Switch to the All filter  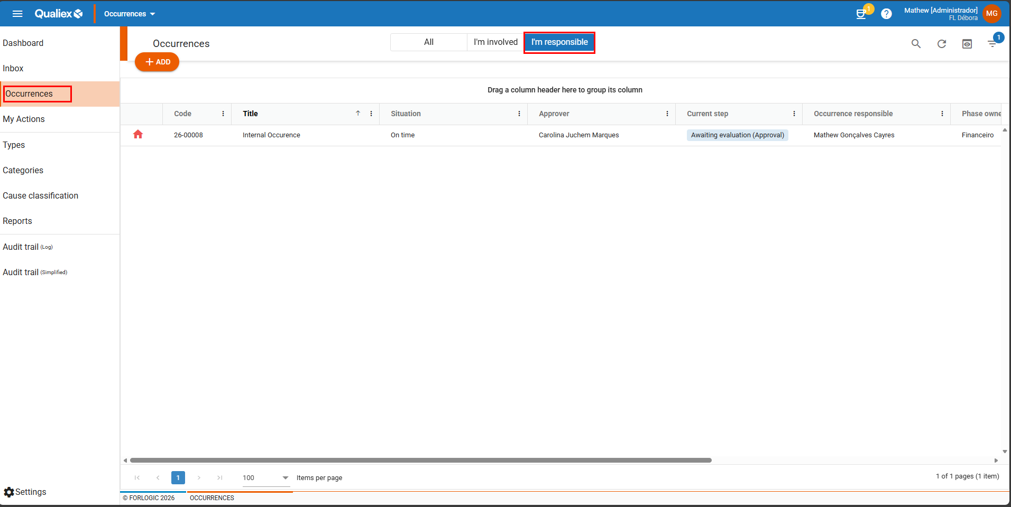428,42
